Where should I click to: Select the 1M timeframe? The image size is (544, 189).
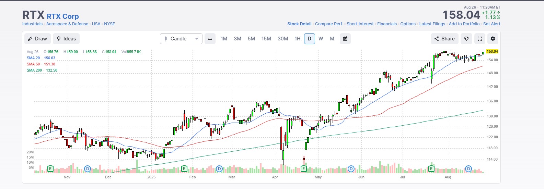(x=224, y=39)
